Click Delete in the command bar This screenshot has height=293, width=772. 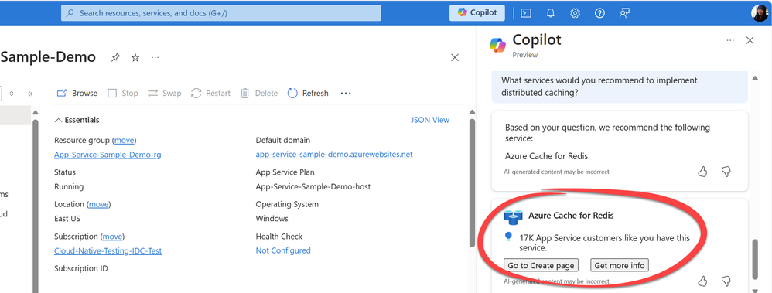259,93
